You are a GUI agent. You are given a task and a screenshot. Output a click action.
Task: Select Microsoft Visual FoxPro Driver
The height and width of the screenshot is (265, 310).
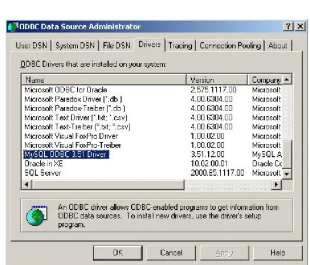71,136
